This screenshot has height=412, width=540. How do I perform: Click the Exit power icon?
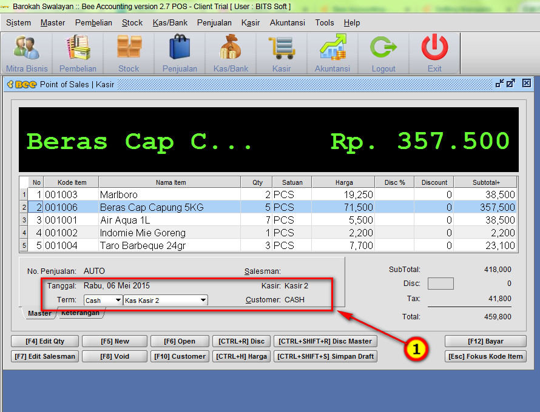coord(434,53)
